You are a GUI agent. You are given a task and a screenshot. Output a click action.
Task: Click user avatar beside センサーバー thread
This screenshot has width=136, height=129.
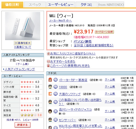pyautogui.click(x=50, y=120)
